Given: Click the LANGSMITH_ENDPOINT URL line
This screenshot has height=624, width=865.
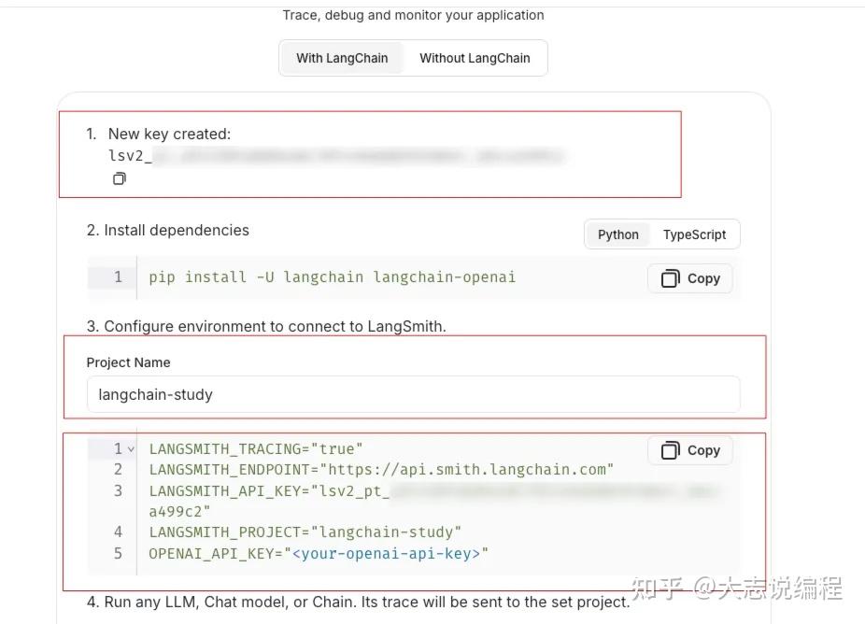Looking at the screenshot, I should pyautogui.click(x=381, y=469).
